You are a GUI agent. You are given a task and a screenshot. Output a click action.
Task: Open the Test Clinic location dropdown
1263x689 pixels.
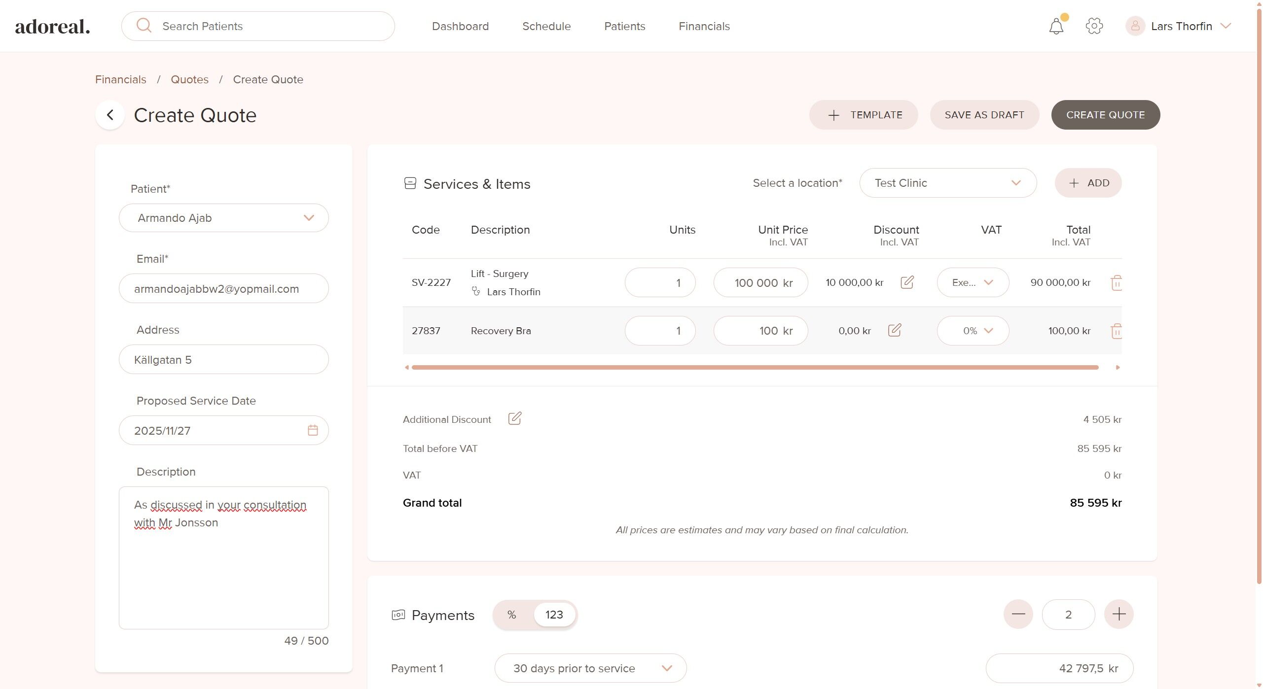coord(947,183)
